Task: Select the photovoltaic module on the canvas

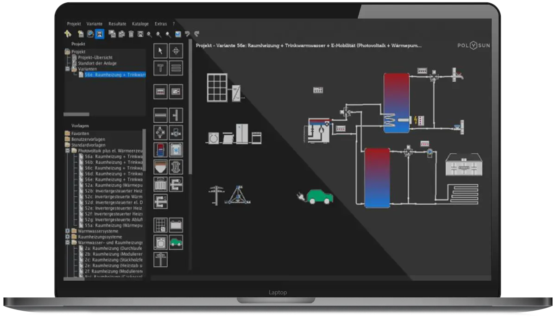Action: point(217,88)
